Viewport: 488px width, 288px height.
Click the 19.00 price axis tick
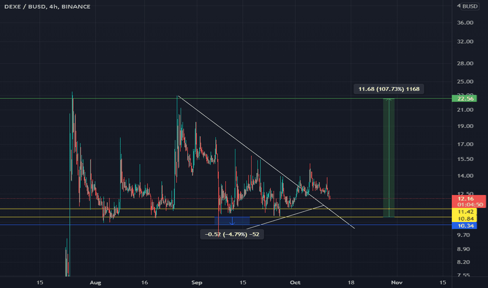[x=465, y=126]
